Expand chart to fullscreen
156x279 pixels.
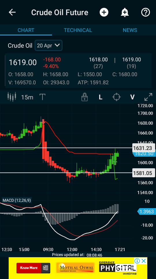pyautogui.click(x=148, y=97)
